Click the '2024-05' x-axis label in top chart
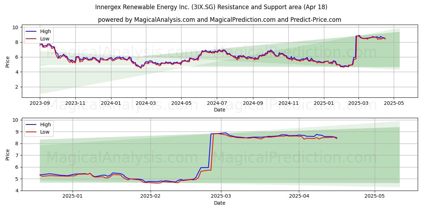This screenshot has height=211, width=423. click(182, 103)
